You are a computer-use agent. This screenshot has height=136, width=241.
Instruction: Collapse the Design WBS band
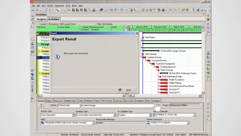(38, 44)
